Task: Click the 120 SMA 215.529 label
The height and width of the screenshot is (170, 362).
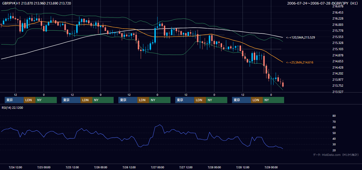Action: [x=301, y=37]
